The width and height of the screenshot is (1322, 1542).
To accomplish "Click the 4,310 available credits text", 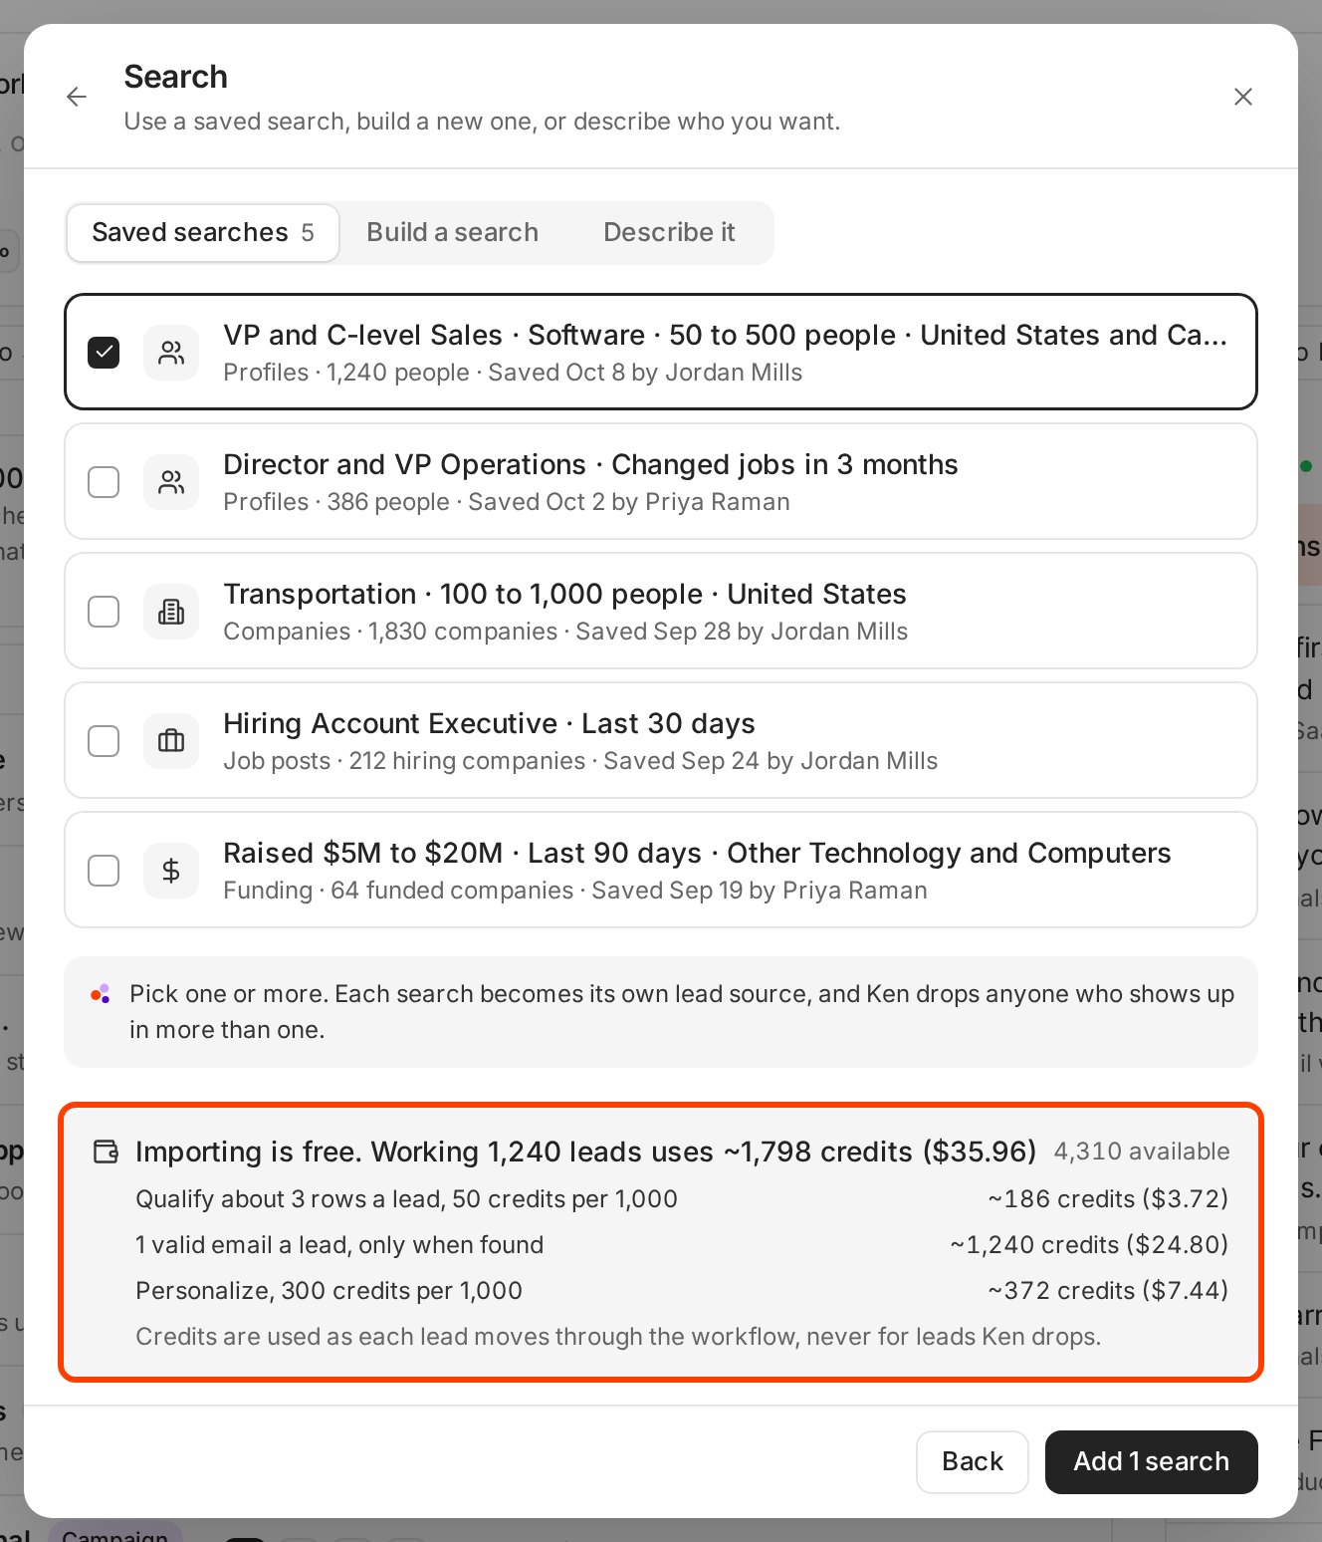I will pos(1142,1152).
